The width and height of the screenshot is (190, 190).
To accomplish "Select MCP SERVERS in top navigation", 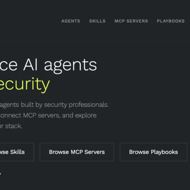I will 131,21.
